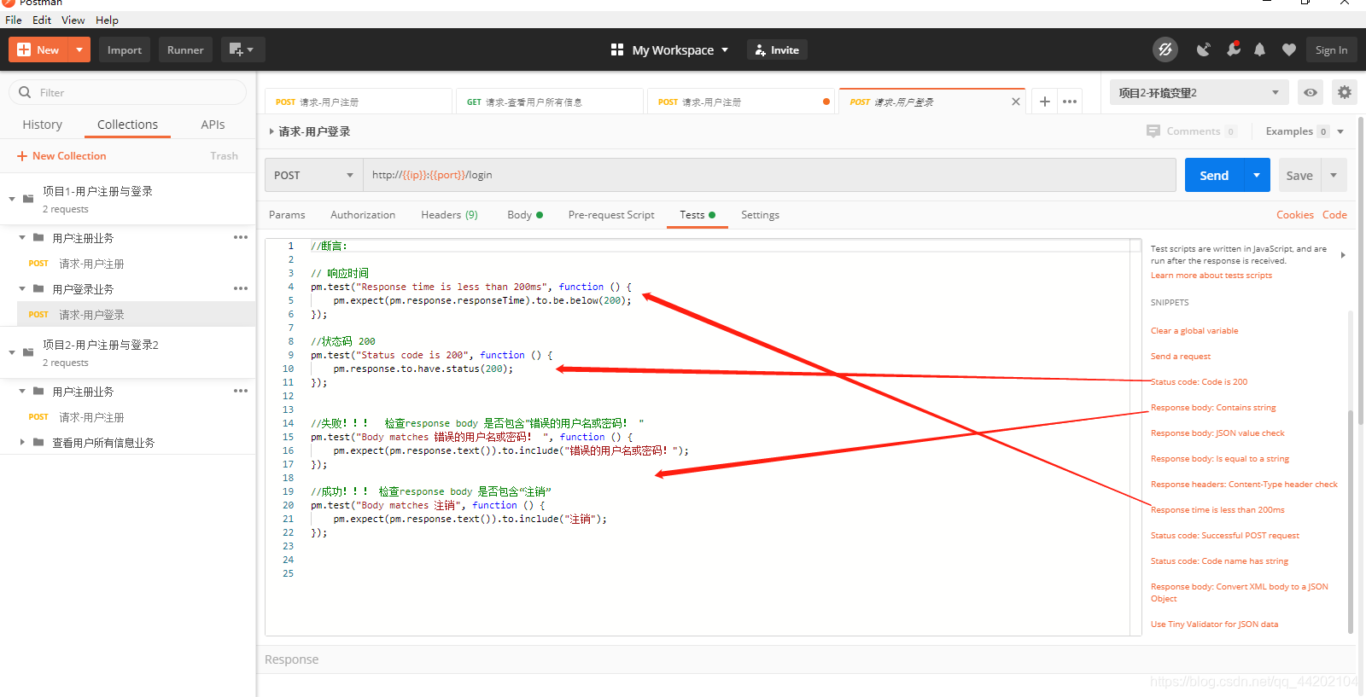Open the notifications bell icon
The width and height of the screenshot is (1366, 697).
[x=1259, y=49]
